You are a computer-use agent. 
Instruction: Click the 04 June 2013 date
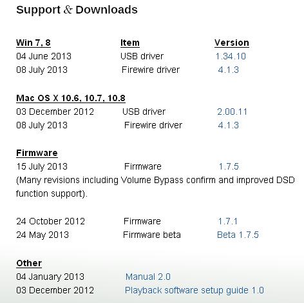44,56
